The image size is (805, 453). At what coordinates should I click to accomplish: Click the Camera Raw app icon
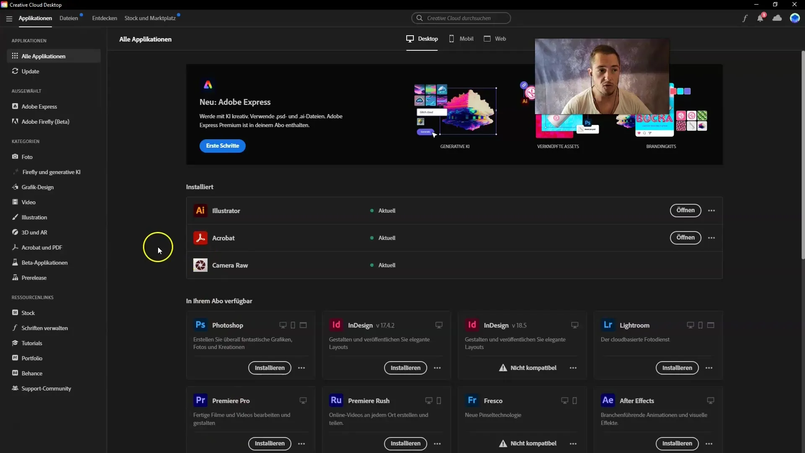[200, 265]
